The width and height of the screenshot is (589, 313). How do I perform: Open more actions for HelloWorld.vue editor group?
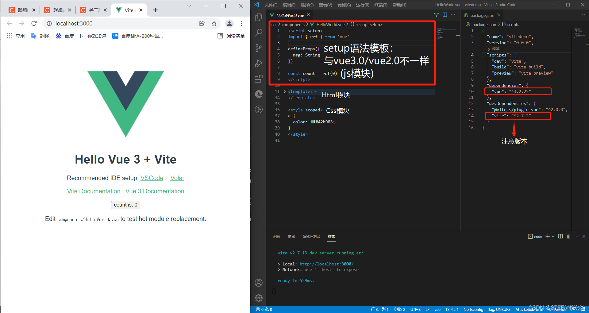[453, 15]
